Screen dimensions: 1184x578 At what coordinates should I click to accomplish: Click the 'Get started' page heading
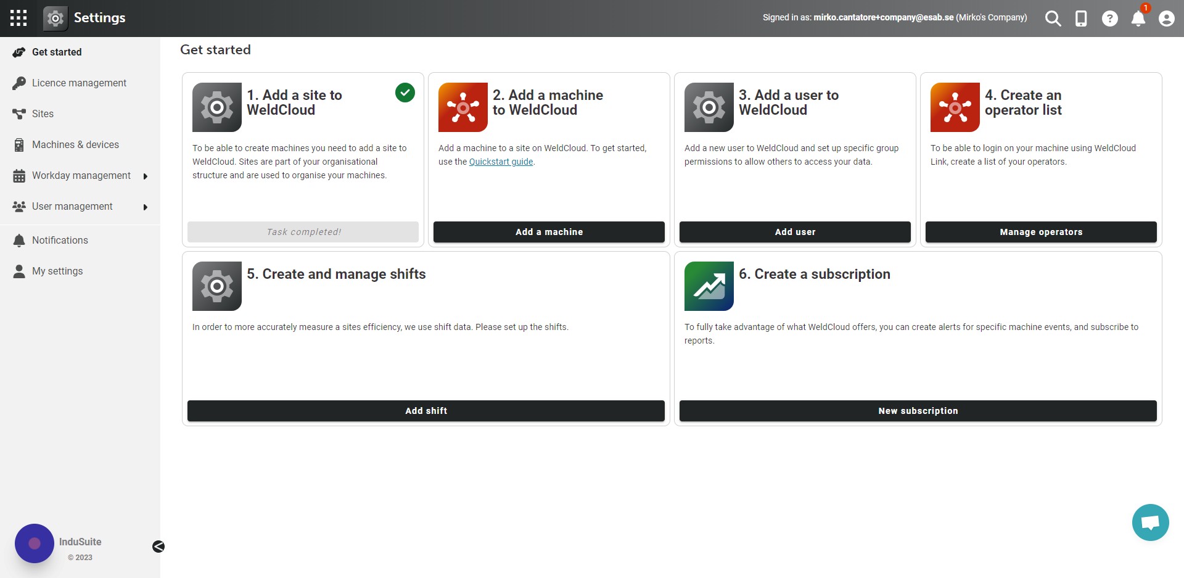(215, 50)
